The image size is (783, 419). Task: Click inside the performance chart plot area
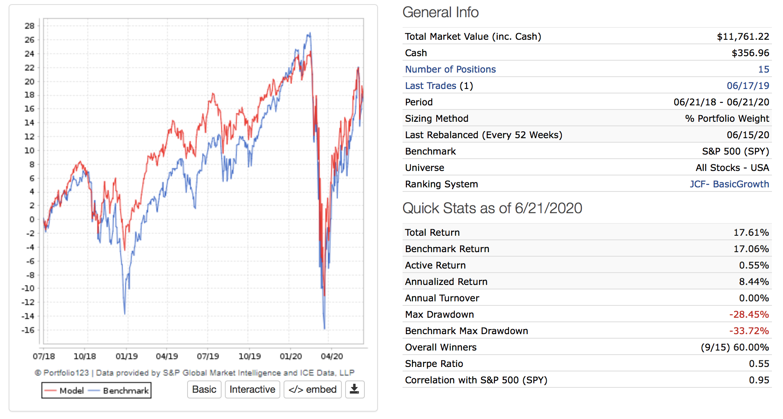(203, 180)
